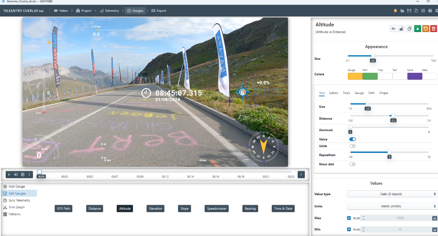The image size is (438, 236).
Task: Go to the Export step
Action: pyautogui.click(x=159, y=11)
